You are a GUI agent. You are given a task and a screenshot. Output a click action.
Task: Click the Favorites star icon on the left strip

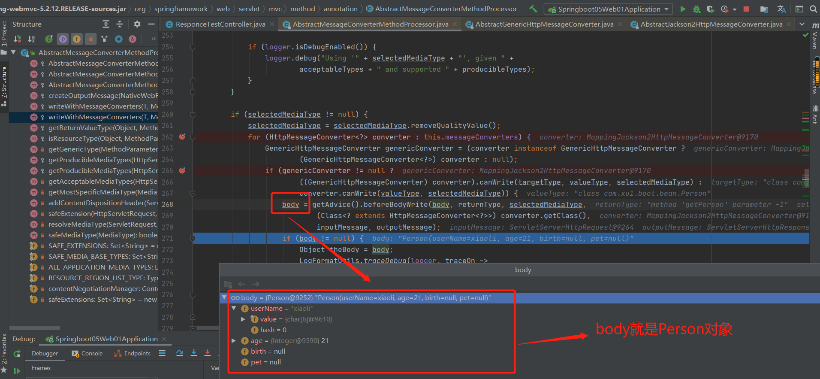tap(4, 370)
